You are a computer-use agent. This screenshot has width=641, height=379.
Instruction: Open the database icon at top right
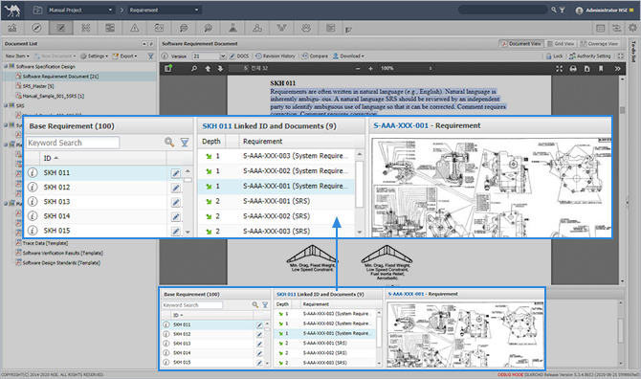tap(601, 28)
